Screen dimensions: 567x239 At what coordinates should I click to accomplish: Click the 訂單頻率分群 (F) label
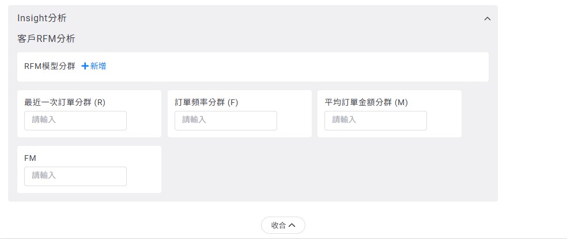click(206, 102)
